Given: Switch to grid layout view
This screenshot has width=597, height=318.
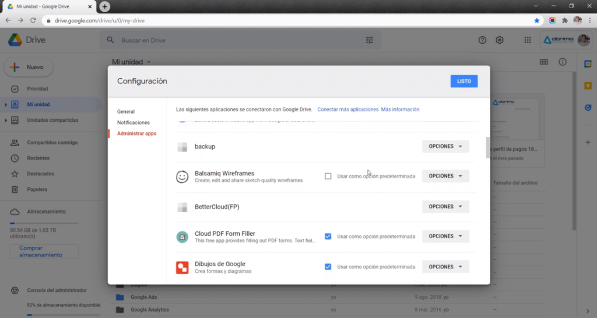Looking at the screenshot, I should 544,62.
